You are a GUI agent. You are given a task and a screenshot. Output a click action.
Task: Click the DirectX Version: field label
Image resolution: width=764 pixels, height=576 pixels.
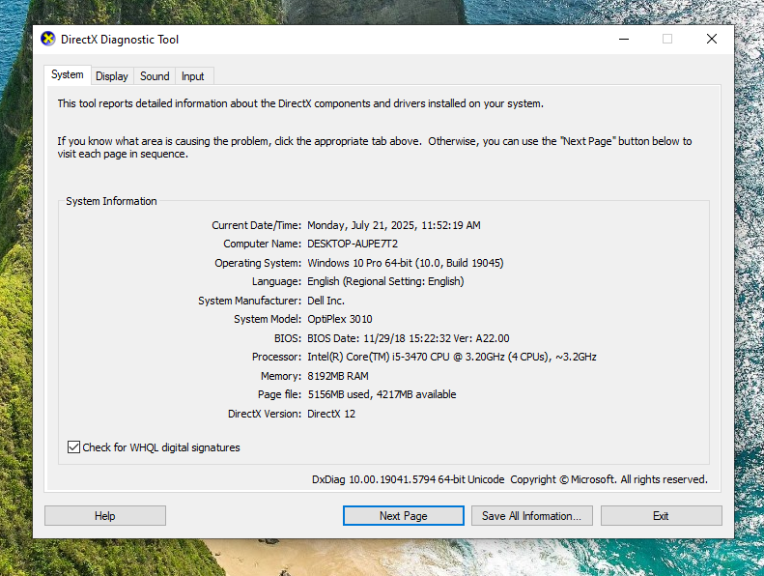coord(265,414)
